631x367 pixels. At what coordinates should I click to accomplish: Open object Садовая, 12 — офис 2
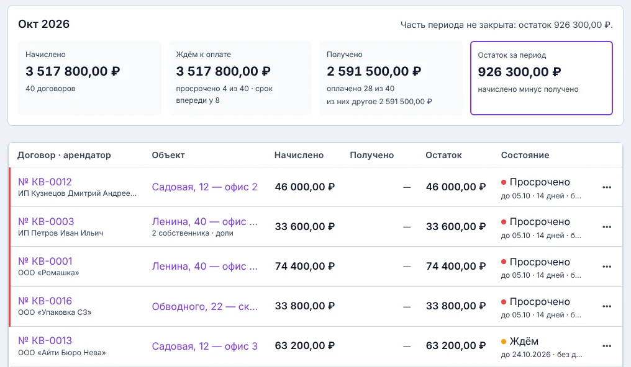coord(204,187)
